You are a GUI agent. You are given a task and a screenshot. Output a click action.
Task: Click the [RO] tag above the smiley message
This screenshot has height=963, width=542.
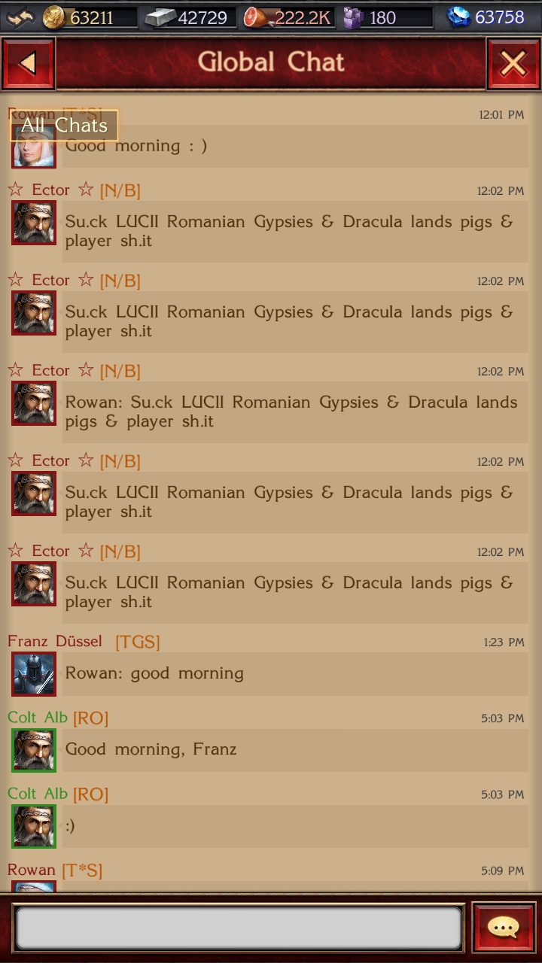click(x=90, y=794)
